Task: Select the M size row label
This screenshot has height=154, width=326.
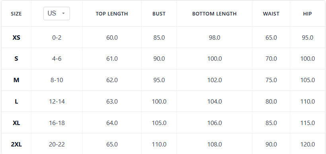Action: pyautogui.click(x=16, y=80)
